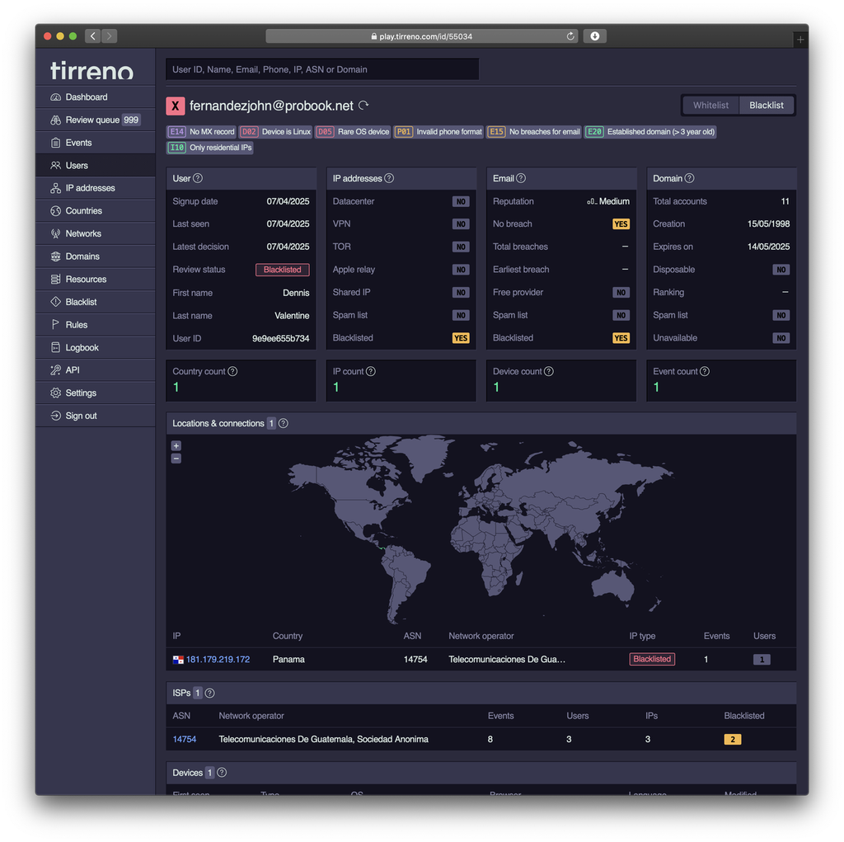Open Countries section
Image resolution: width=844 pixels, height=842 pixels.
pos(96,210)
